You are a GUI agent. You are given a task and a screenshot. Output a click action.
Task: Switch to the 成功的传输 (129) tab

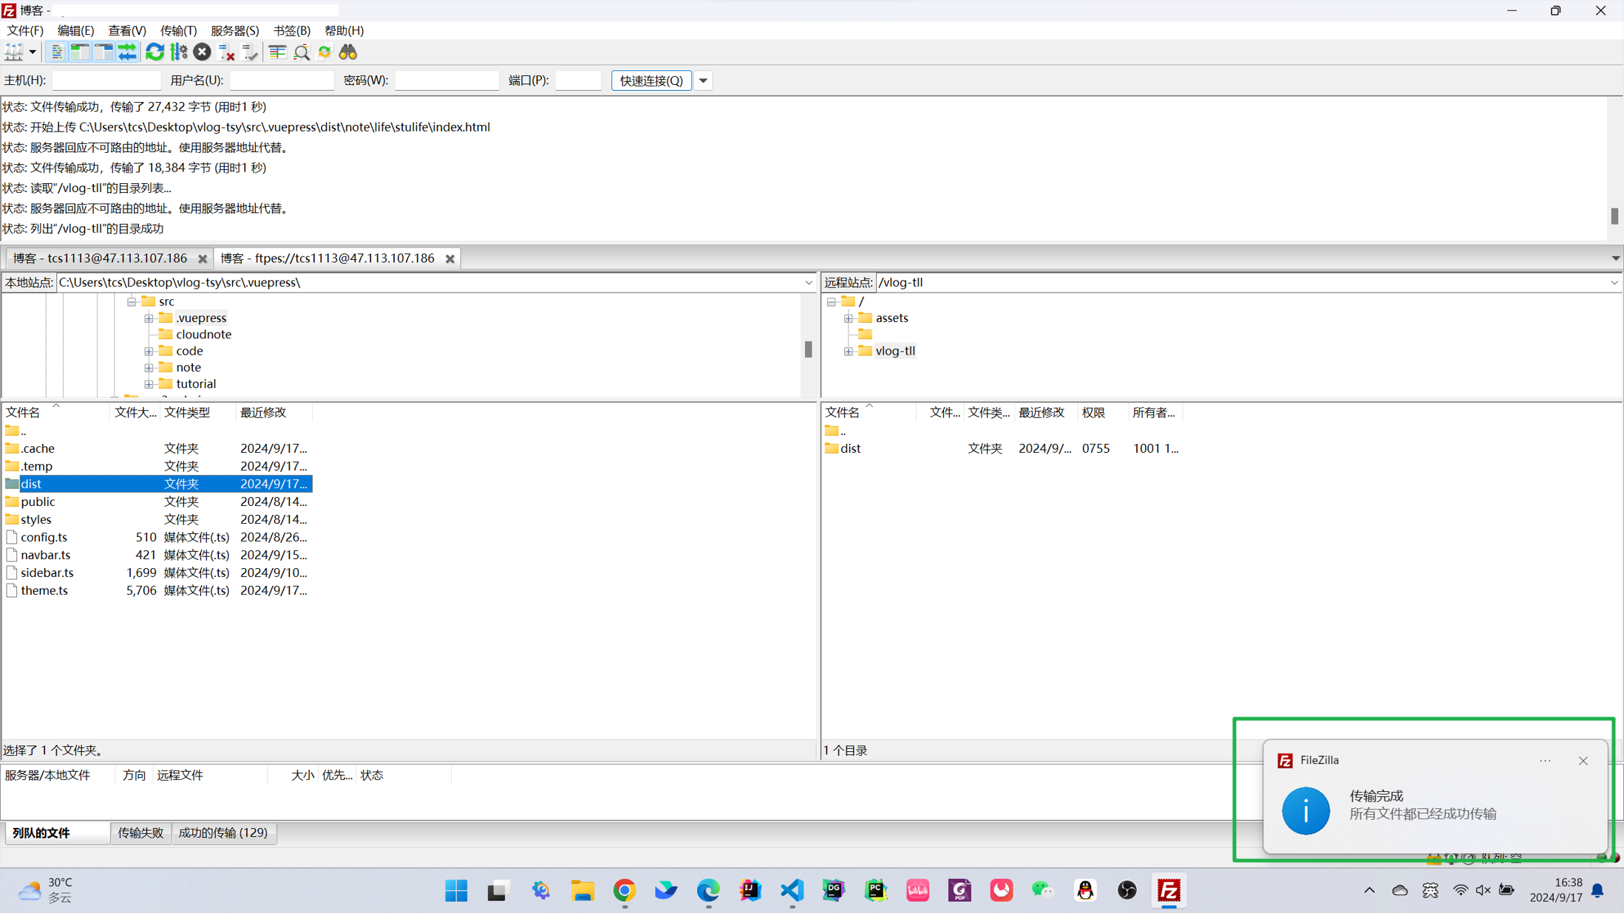223,832
